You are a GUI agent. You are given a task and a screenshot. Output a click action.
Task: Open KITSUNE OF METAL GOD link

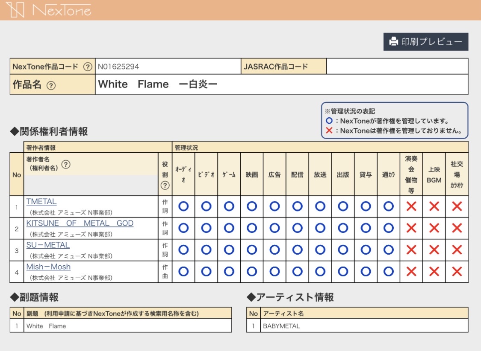point(80,223)
